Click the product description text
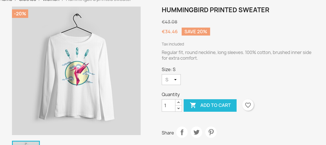Viewport: 326px width, 145px height. click(236, 55)
